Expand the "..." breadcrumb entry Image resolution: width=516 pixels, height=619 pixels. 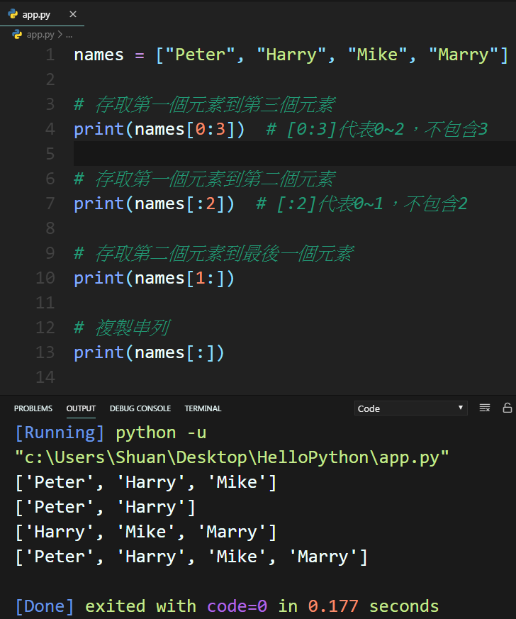click(69, 33)
